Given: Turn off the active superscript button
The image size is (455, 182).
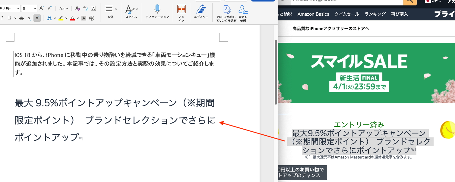Looking at the screenshot, I should [x=37, y=18].
